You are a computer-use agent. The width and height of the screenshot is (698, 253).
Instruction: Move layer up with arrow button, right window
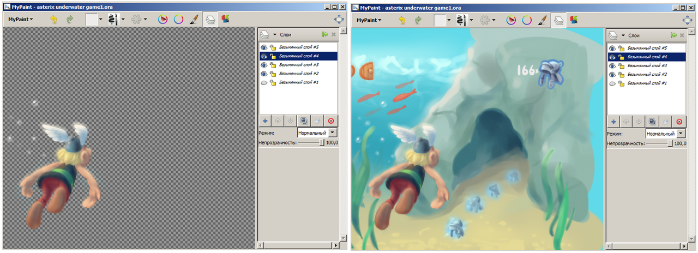[626, 121]
